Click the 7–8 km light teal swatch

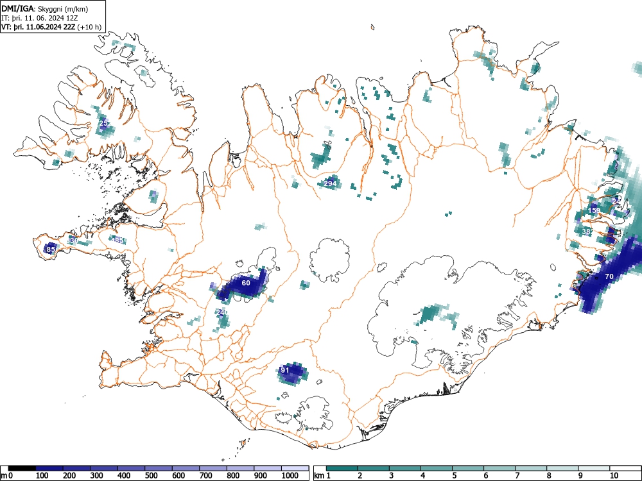pyautogui.click(x=531, y=468)
